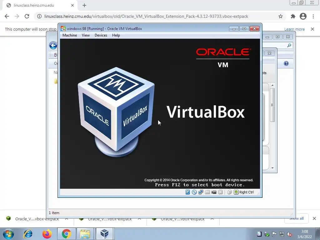Click the shared folders status icon
Screen dimensions: 320x240
click(207, 192)
